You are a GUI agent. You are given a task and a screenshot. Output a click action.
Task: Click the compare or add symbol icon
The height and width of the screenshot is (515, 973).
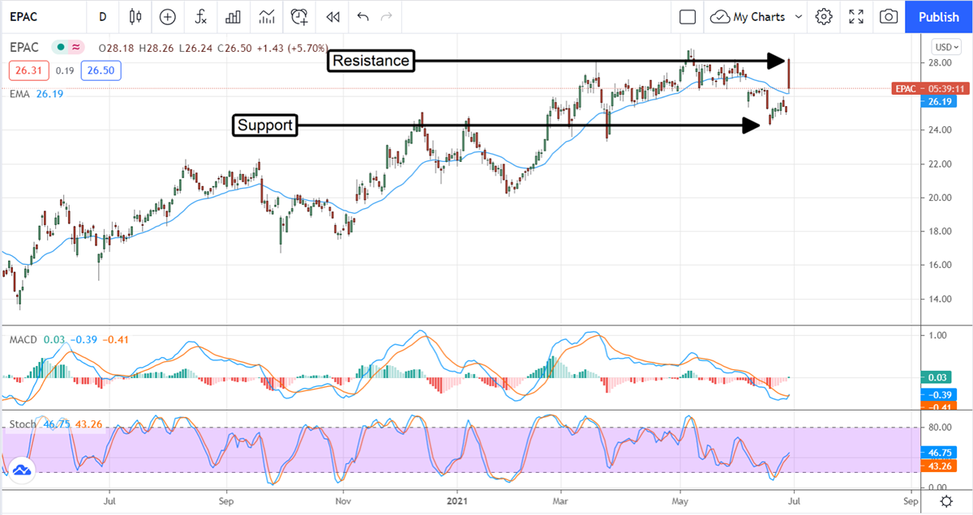pyautogui.click(x=168, y=16)
